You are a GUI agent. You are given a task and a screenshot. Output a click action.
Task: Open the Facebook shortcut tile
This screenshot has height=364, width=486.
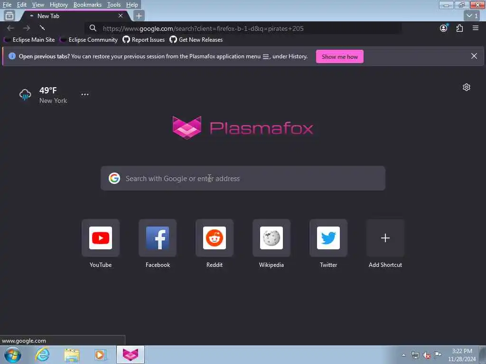click(158, 238)
